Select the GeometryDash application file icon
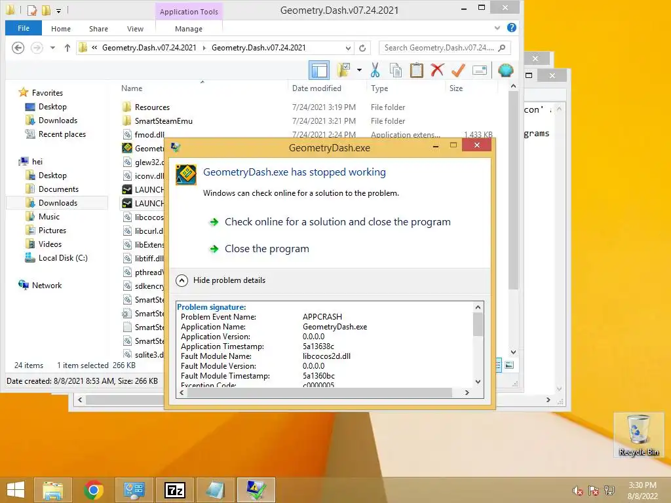Screen dimensions: 671x503 coord(127,149)
